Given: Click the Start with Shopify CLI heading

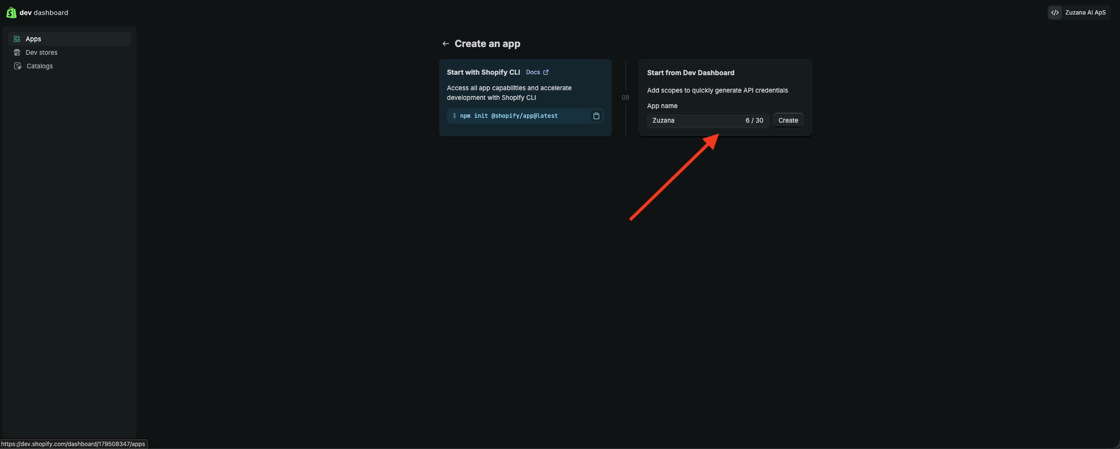Looking at the screenshot, I should click(483, 72).
